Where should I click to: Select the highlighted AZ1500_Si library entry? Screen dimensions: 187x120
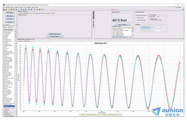[x=9, y=106]
